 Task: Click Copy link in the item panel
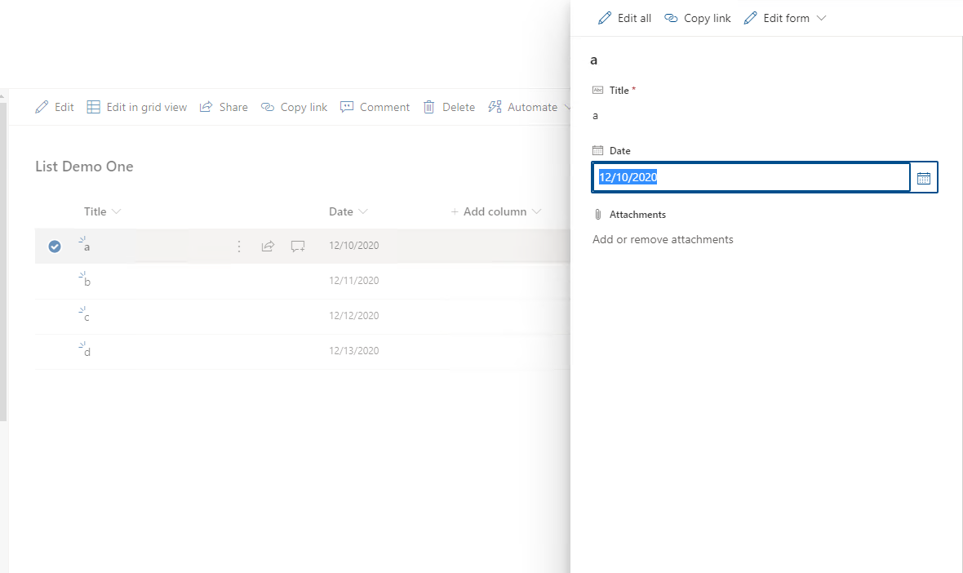698,18
